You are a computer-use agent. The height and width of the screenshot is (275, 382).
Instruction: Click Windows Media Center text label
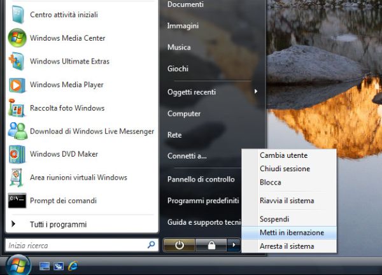point(67,38)
